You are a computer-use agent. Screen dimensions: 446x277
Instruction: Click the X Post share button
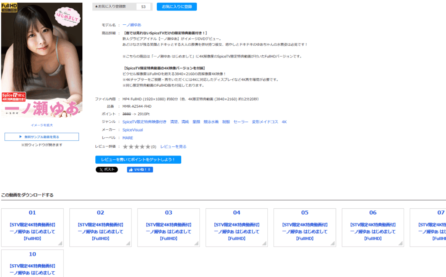click(x=107, y=170)
